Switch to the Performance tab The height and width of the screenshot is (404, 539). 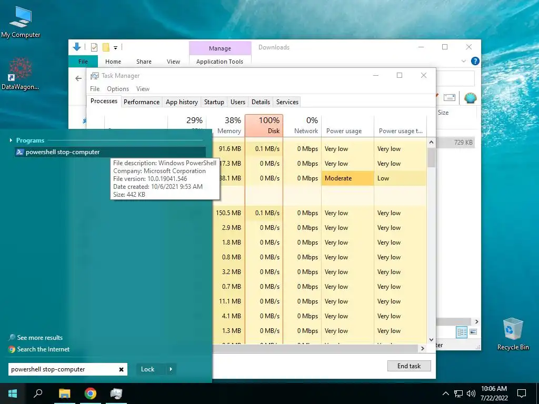pyautogui.click(x=142, y=102)
